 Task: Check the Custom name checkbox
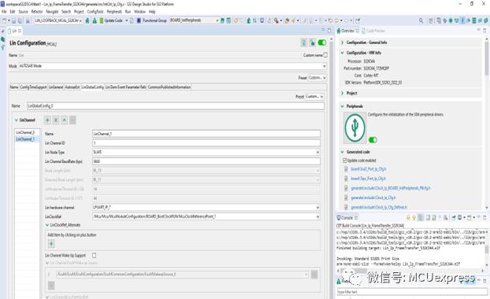pyautogui.click(x=325, y=55)
